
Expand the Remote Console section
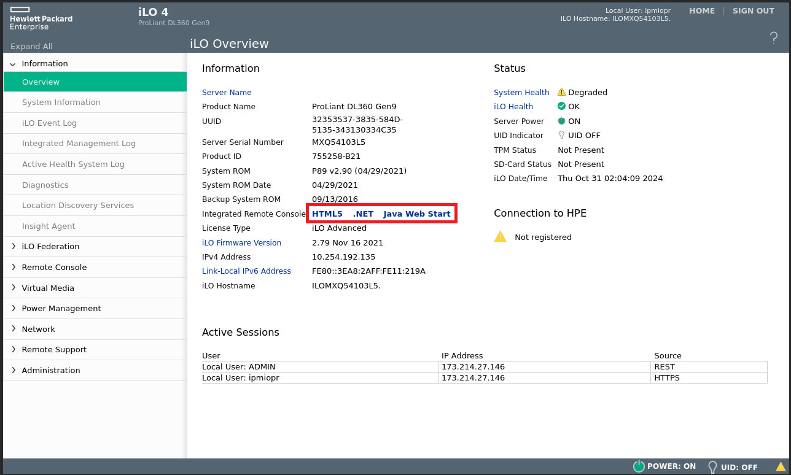pos(13,267)
